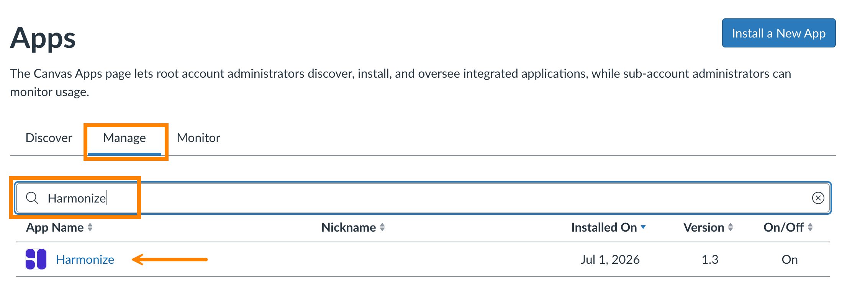This screenshot has height=281, width=842.
Task: Sort by On/Off column
Action: [788, 227]
